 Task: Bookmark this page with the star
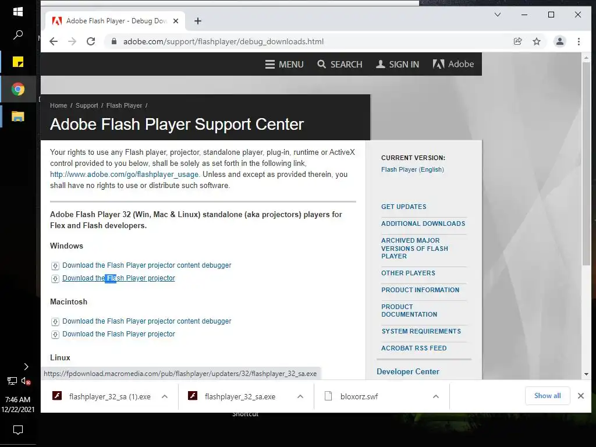536,41
